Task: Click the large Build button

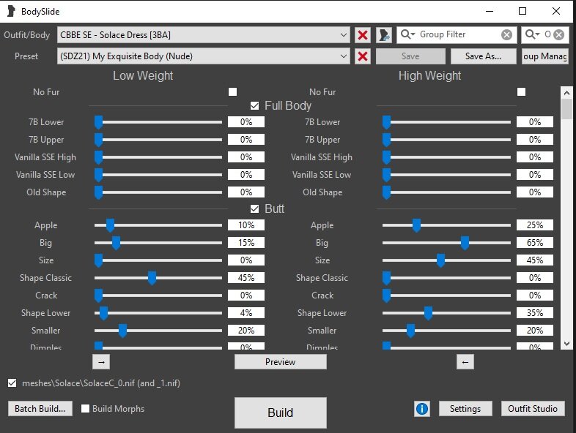Action: click(280, 413)
